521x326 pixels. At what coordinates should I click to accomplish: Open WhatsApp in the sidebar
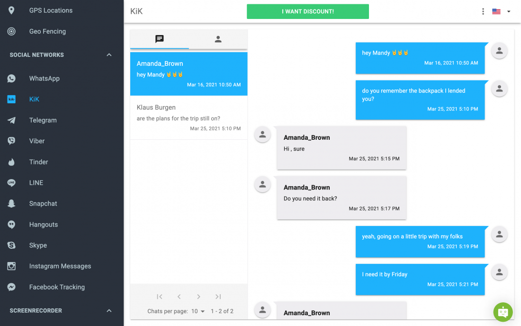click(x=44, y=79)
